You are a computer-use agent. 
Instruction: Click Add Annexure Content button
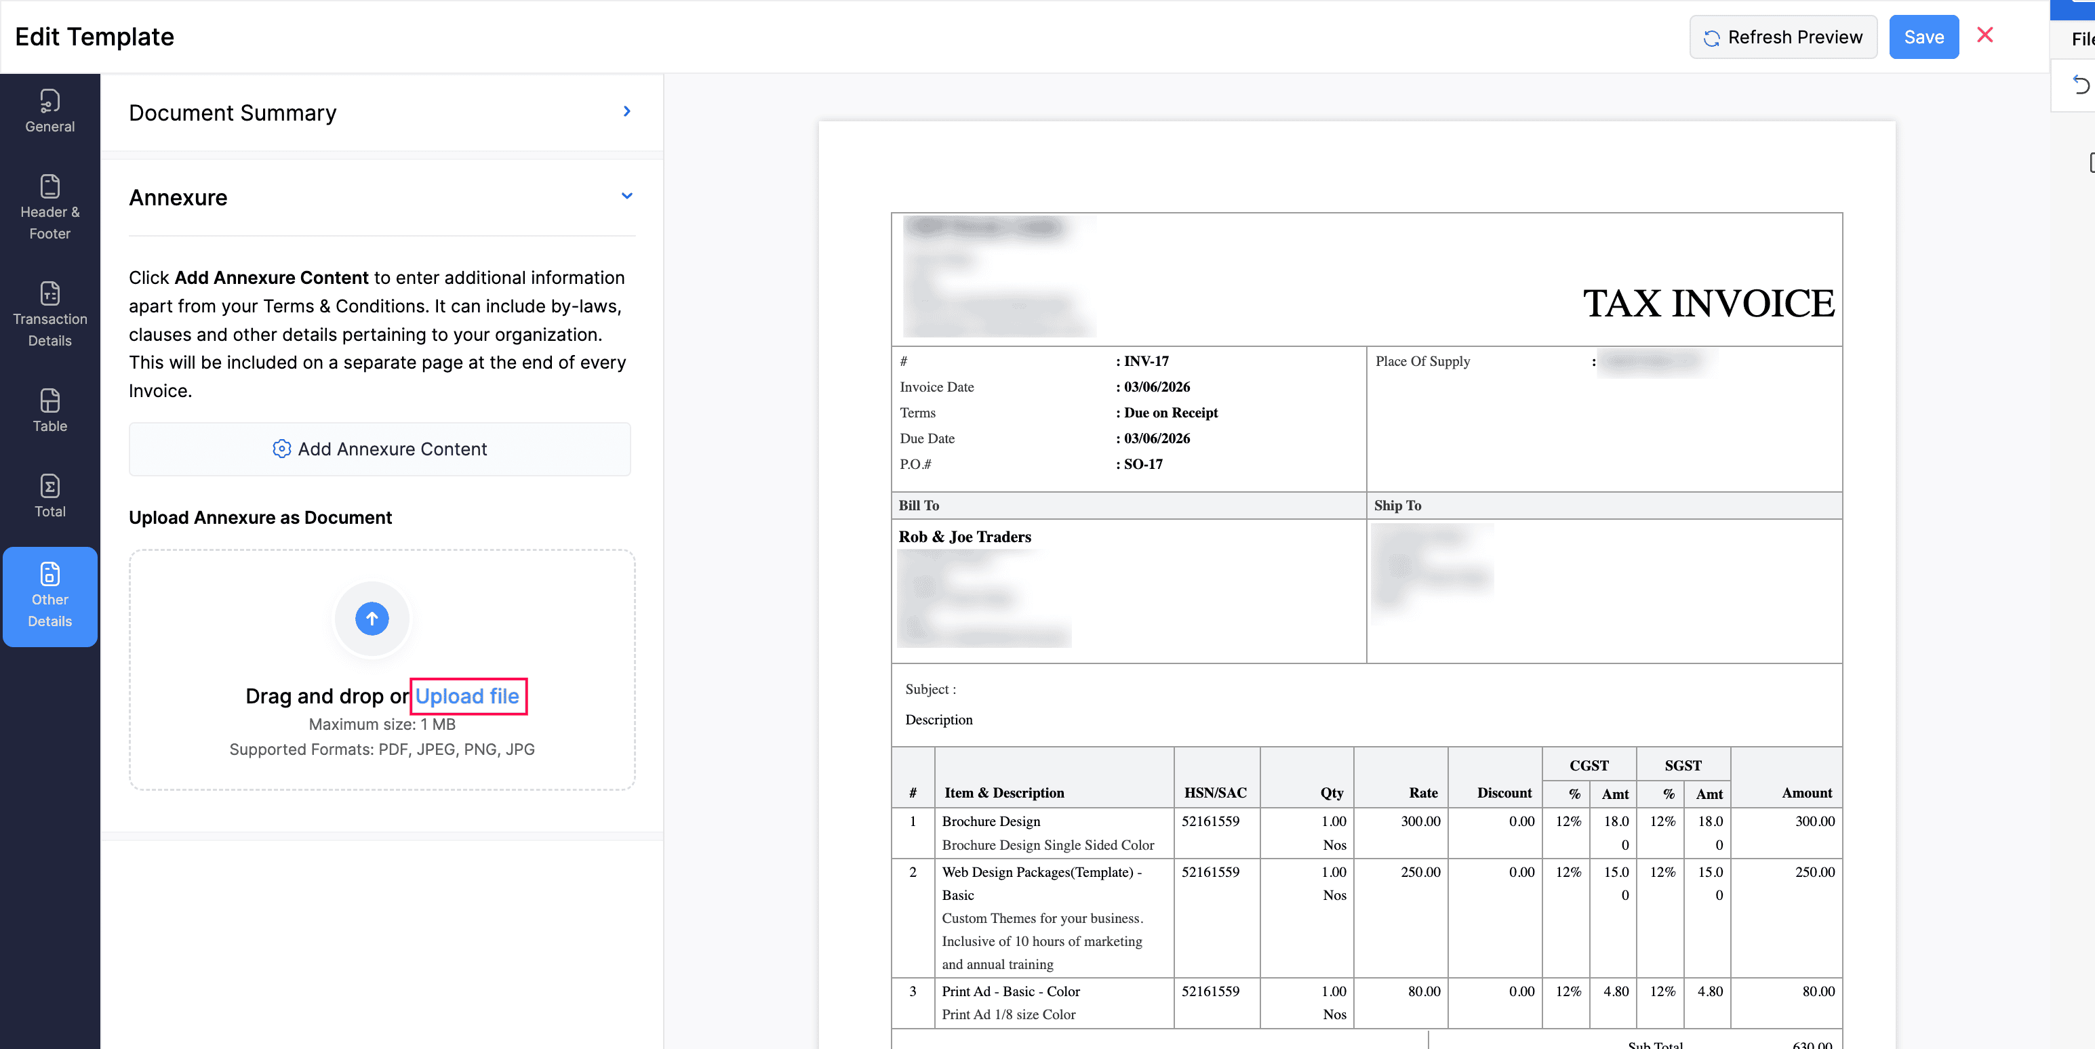coord(380,449)
